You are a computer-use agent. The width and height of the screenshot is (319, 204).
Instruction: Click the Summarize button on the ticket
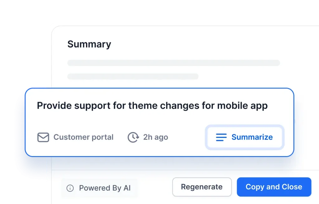245,137
